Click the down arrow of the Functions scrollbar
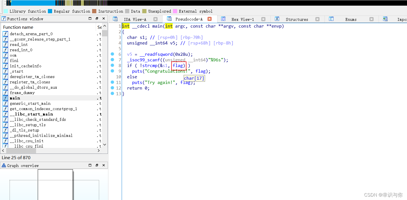 click(104, 144)
